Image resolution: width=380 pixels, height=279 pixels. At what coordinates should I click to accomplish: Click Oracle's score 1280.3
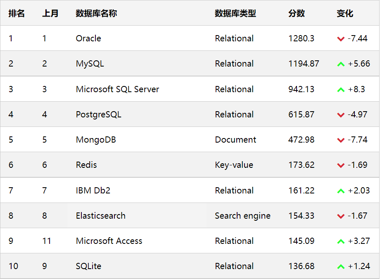tap(301, 38)
